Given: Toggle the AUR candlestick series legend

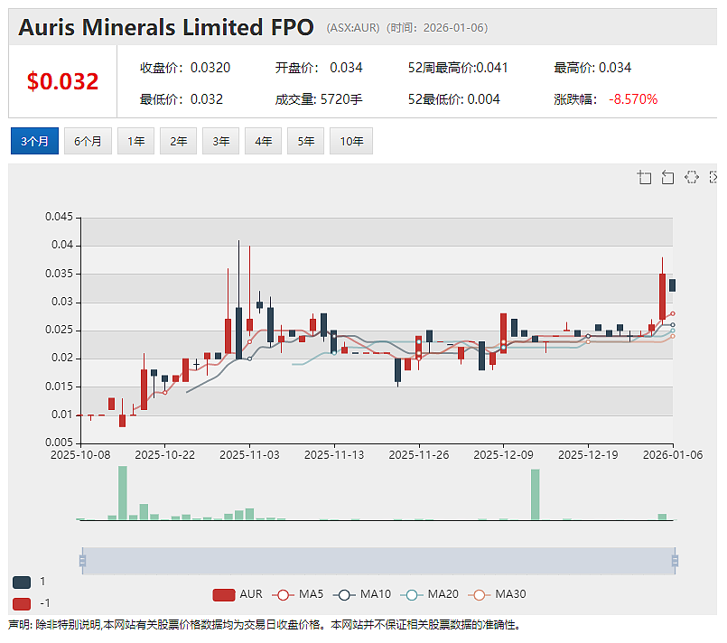Looking at the screenshot, I should point(238,594).
